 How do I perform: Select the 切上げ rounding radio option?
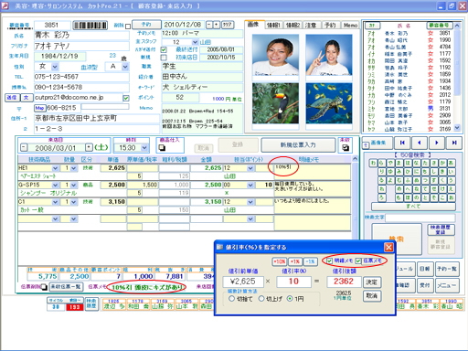coord(261,299)
